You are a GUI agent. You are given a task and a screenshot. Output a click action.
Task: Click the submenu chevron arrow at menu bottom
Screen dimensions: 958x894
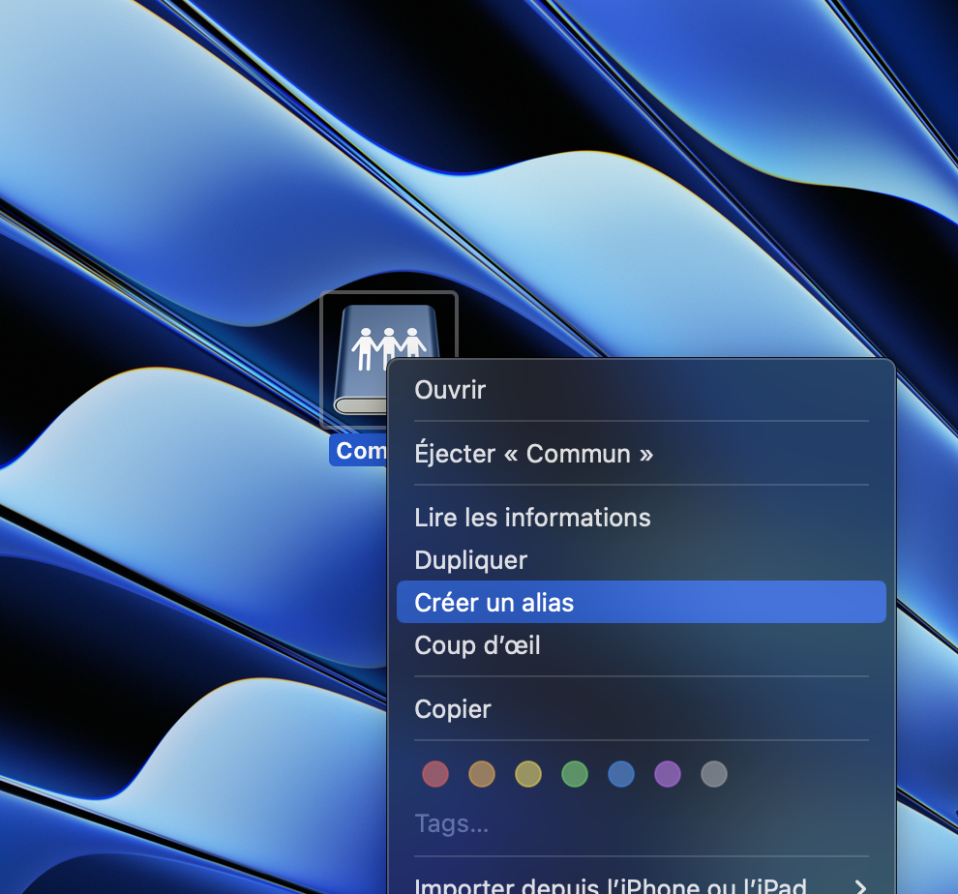click(x=861, y=886)
